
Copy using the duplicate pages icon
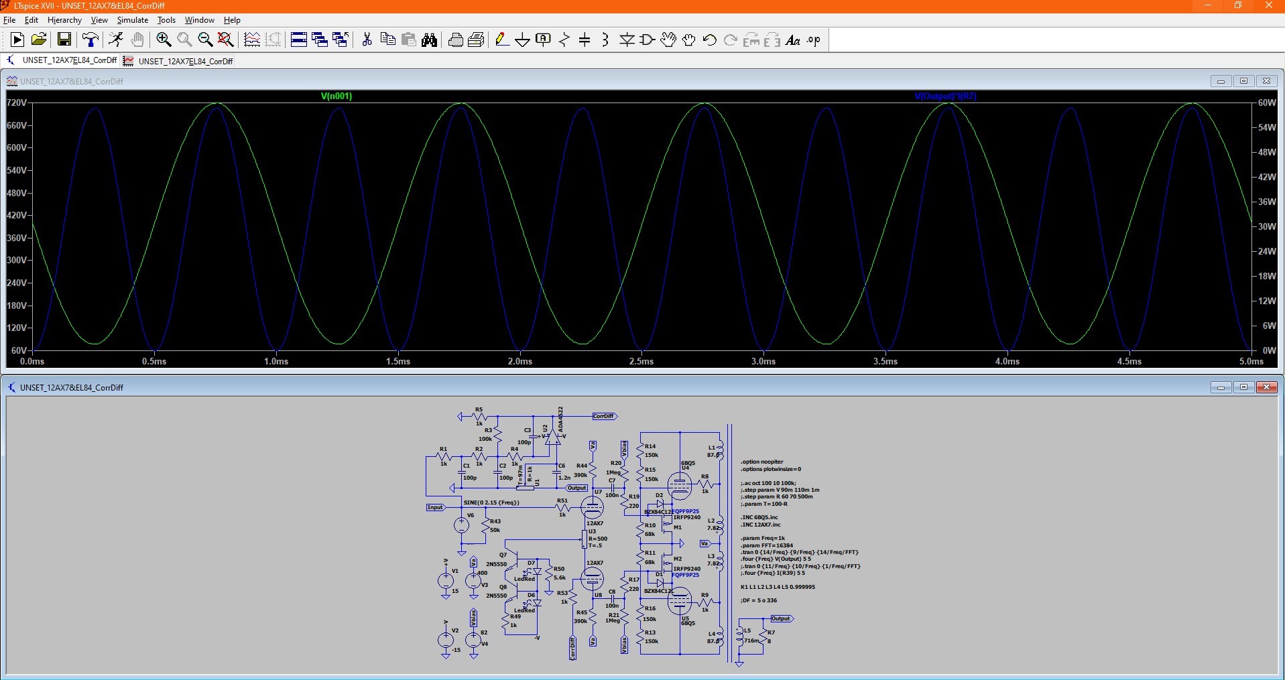[x=387, y=40]
